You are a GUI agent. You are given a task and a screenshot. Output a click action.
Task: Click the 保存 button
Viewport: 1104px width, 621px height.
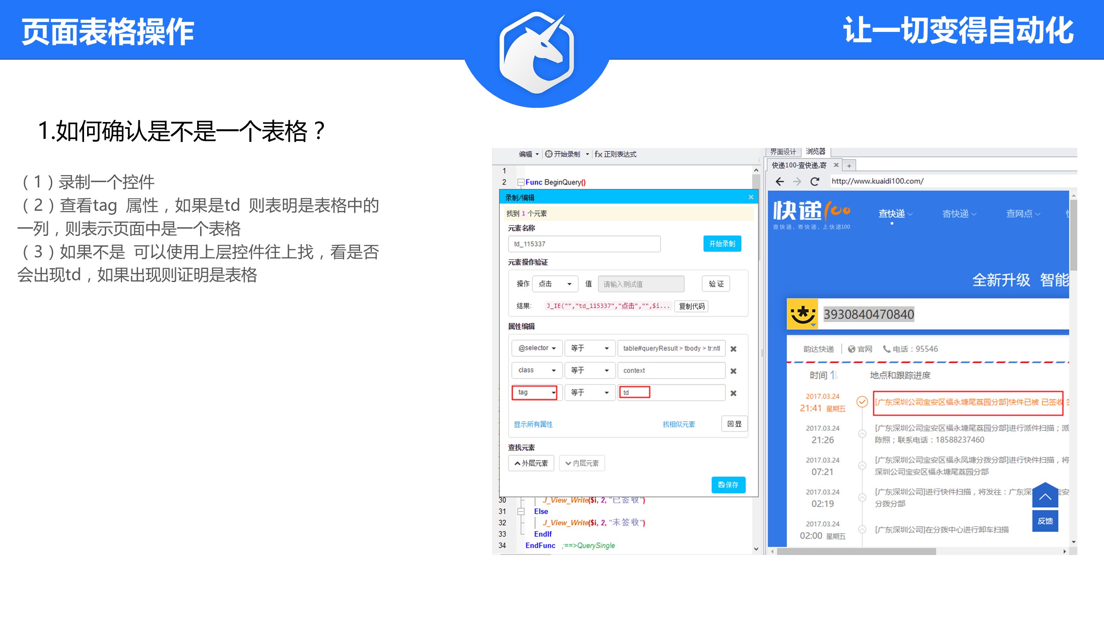pyautogui.click(x=728, y=485)
